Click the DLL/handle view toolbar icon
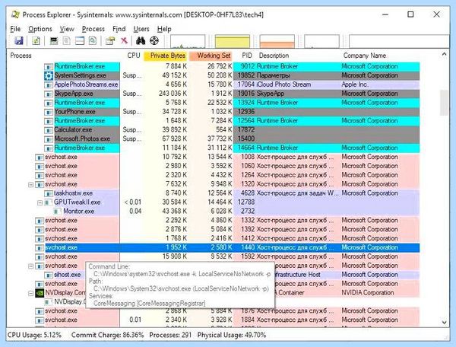 point(93,41)
